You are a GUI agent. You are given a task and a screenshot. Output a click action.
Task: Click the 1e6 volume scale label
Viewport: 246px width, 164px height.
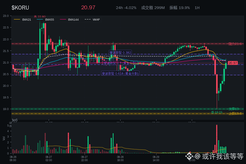pos(14,120)
